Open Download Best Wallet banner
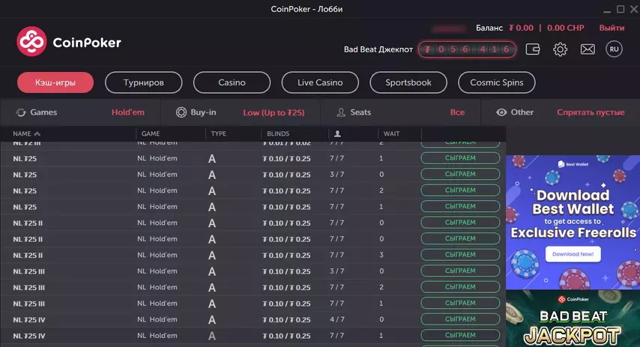 click(x=573, y=222)
